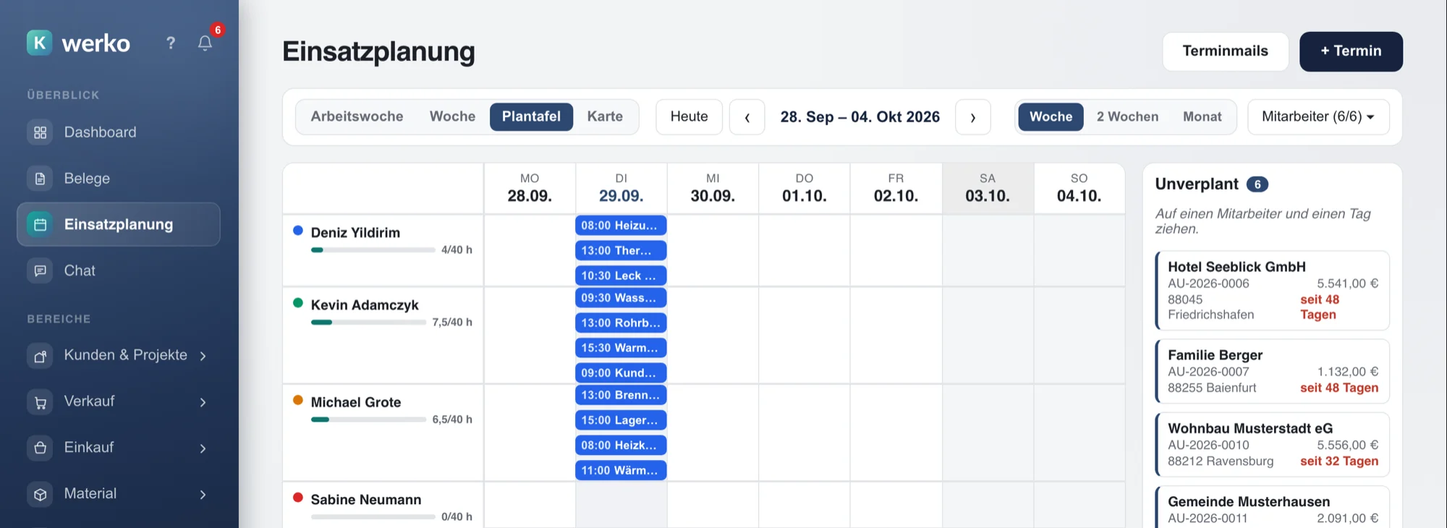Click Deniz Yildirim's 4/40 h progress bar
Image resolution: width=1447 pixels, height=528 pixels.
373,250
